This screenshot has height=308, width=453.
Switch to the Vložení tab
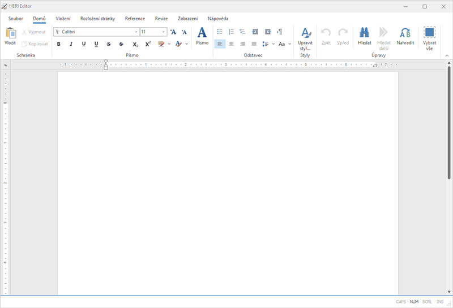point(63,19)
